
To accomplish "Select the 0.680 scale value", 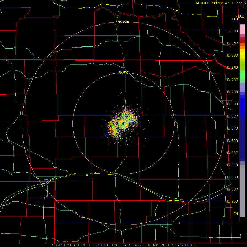I will coord(232,104).
